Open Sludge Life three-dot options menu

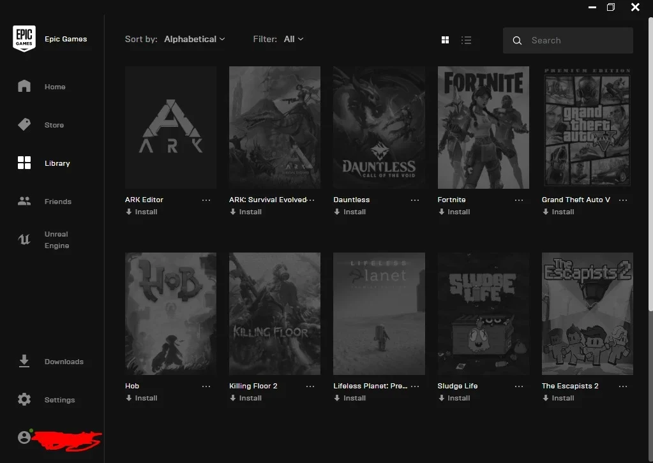pyautogui.click(x=519, y=386)
